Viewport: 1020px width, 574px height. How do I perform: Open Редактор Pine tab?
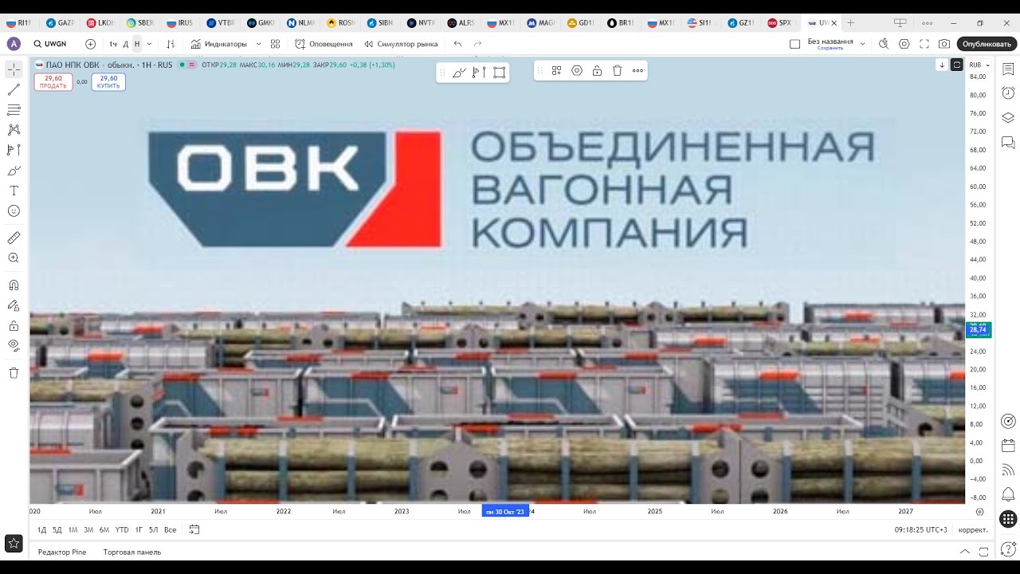pos(62,552)
